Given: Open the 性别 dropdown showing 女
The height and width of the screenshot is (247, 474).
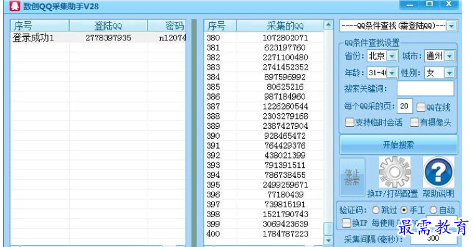Looking at the screenshot, I should pos(449,73).
